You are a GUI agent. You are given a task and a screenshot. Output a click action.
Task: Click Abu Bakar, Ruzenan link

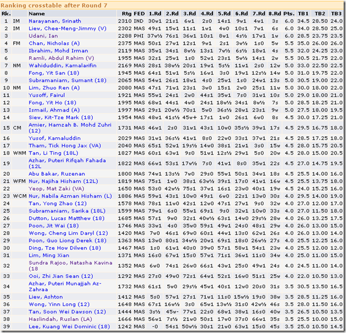pos(57,174)
